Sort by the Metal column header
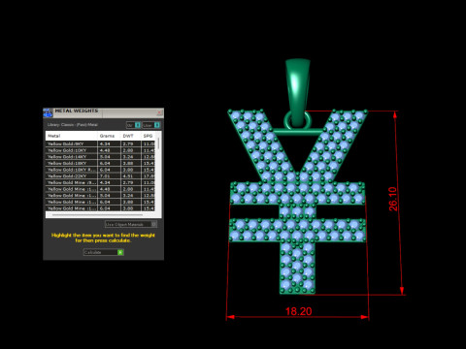The width and height of the screenshot is (466, 349). click(x=72, y=136)
